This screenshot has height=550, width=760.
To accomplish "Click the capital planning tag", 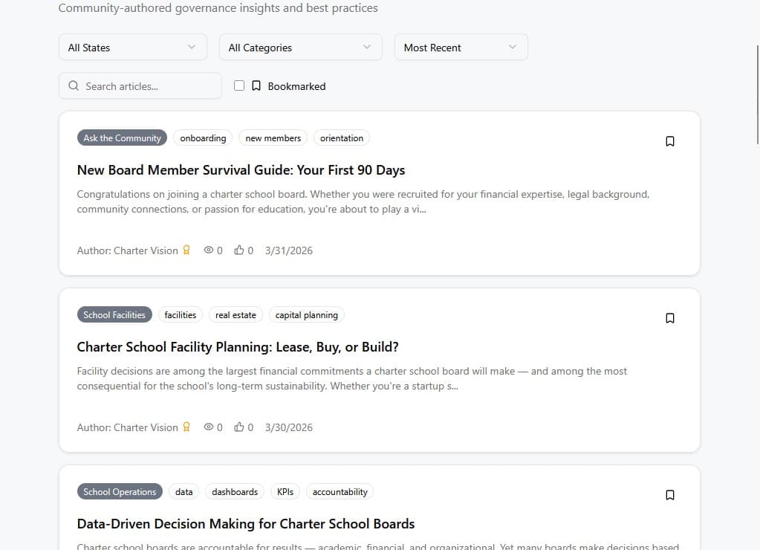I will tap(306, 315).
